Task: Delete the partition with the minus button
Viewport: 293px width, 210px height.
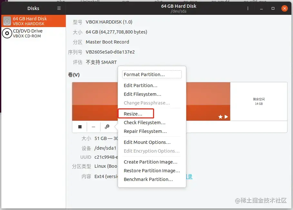Action: (93, 127)
